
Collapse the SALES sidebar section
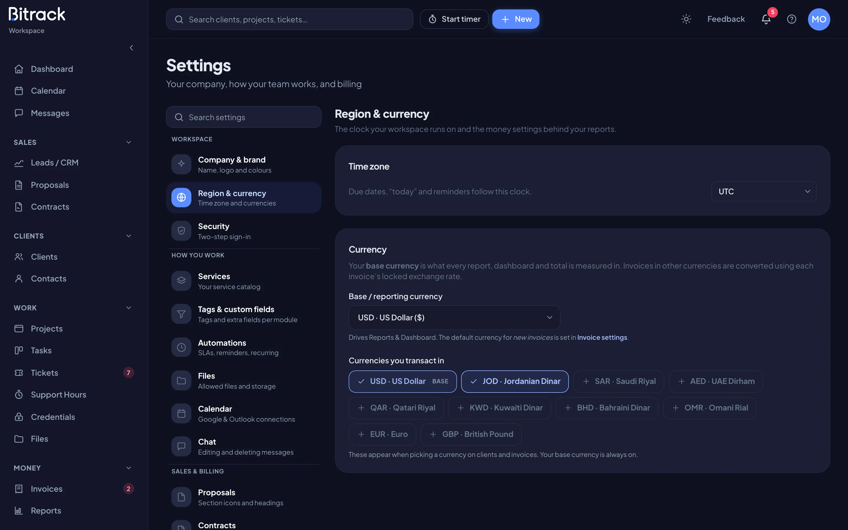129,142
